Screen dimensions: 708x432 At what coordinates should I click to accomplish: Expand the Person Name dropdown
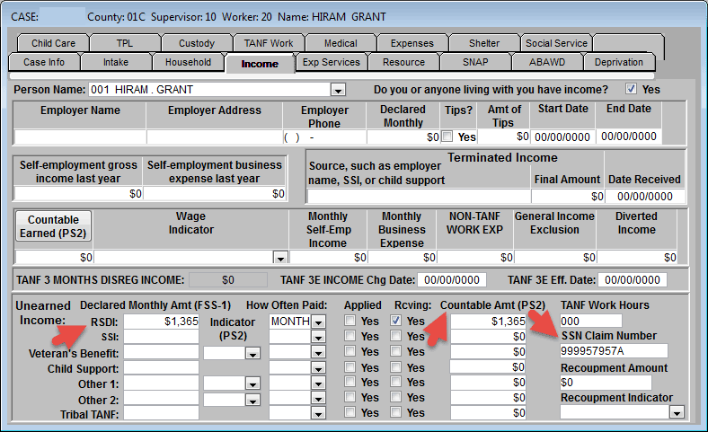(x=338, y=90)
